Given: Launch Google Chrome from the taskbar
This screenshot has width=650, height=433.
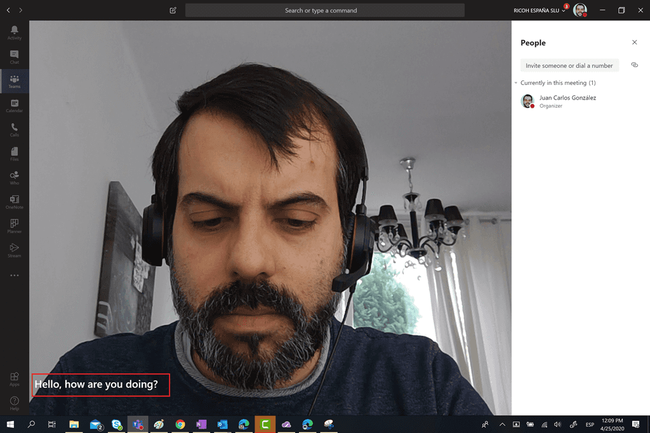Looking at the screenshot, I should [x=180, y=424].
